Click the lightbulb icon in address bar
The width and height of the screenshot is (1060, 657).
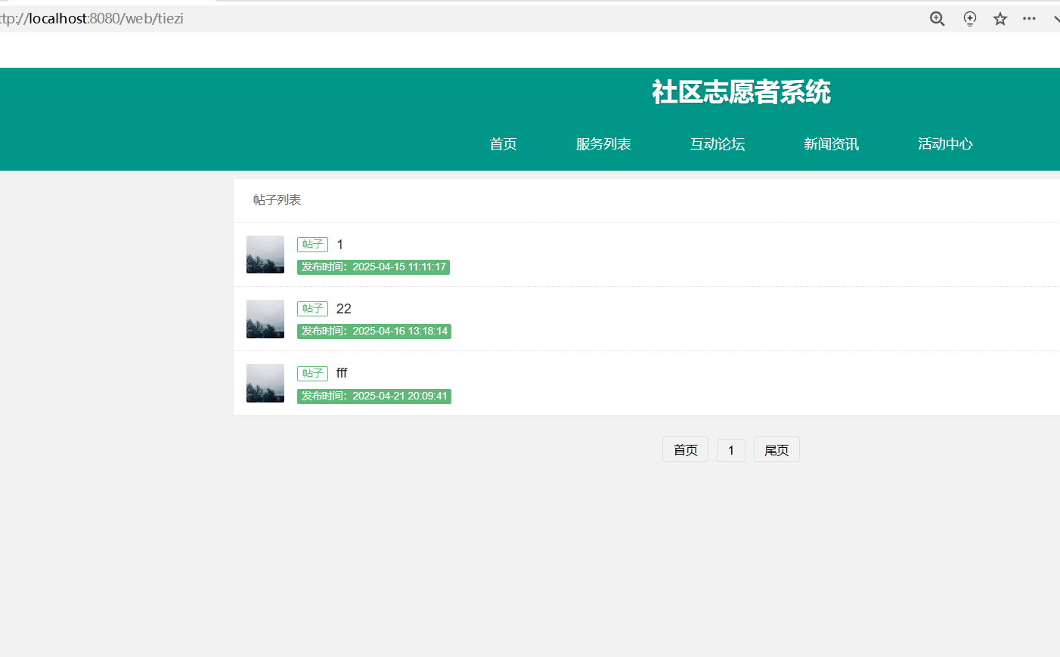[x=969, y=19]
